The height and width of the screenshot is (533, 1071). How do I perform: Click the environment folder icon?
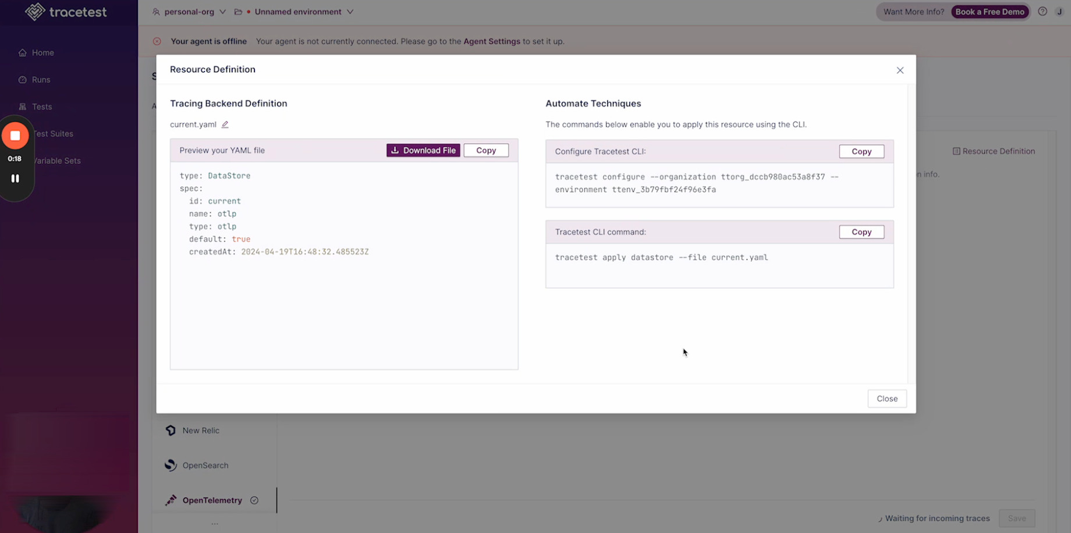[238, 12]
